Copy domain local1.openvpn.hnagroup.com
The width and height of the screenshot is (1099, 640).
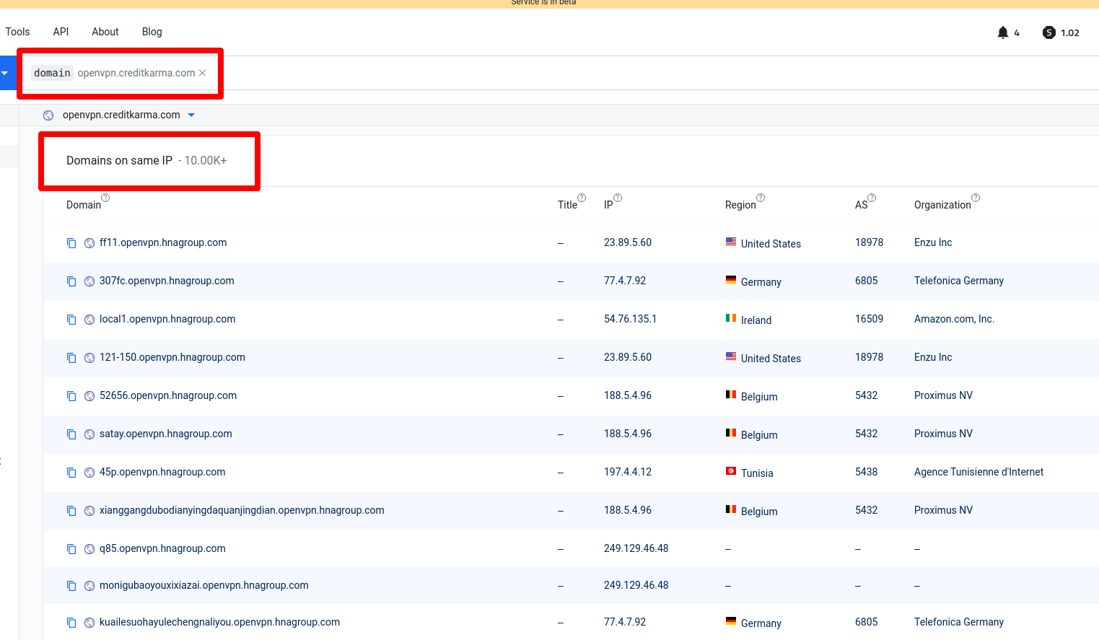[71, 320]
